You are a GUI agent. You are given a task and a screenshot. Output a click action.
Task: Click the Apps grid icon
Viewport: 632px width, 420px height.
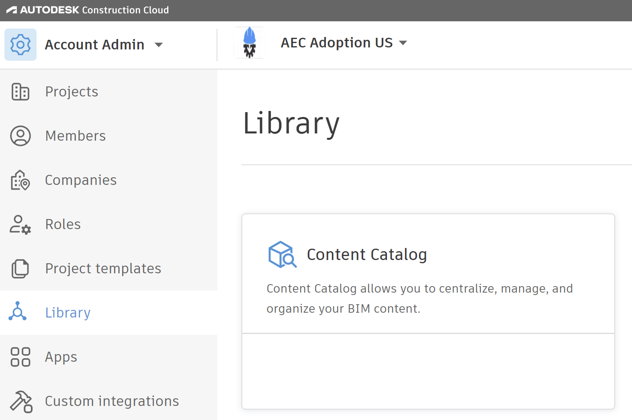coord(20,357)
